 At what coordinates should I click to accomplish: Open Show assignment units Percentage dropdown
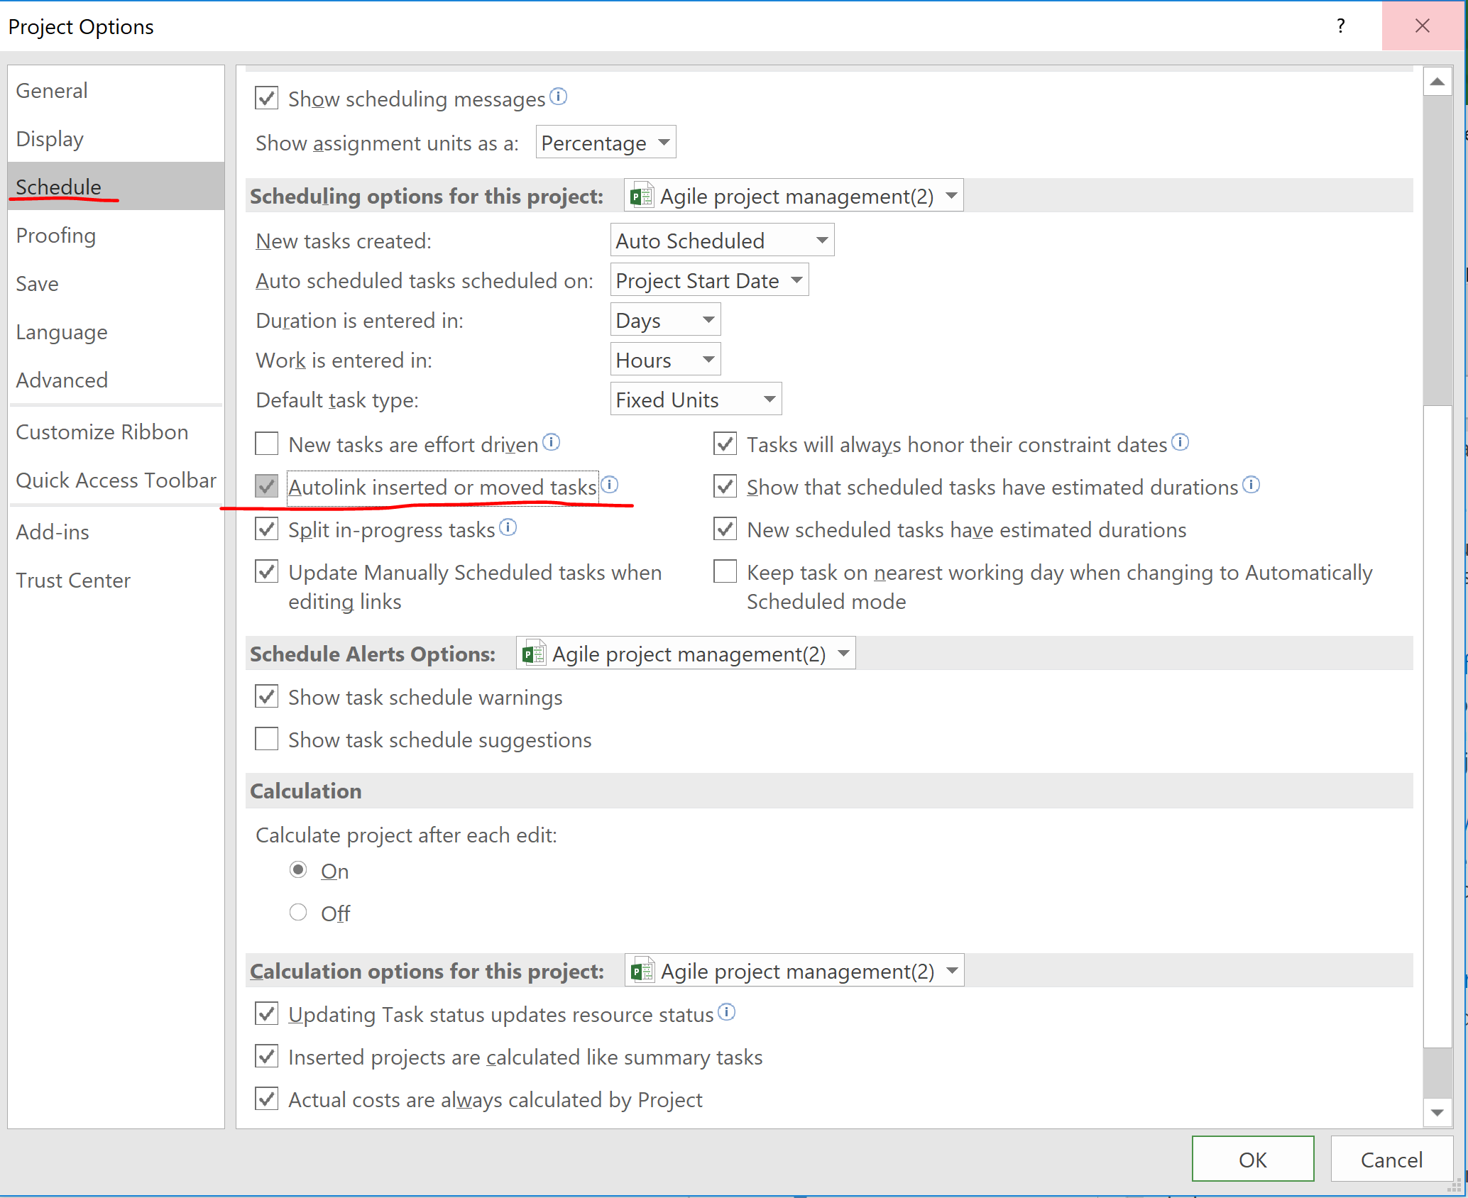click(x=605, y=143)
